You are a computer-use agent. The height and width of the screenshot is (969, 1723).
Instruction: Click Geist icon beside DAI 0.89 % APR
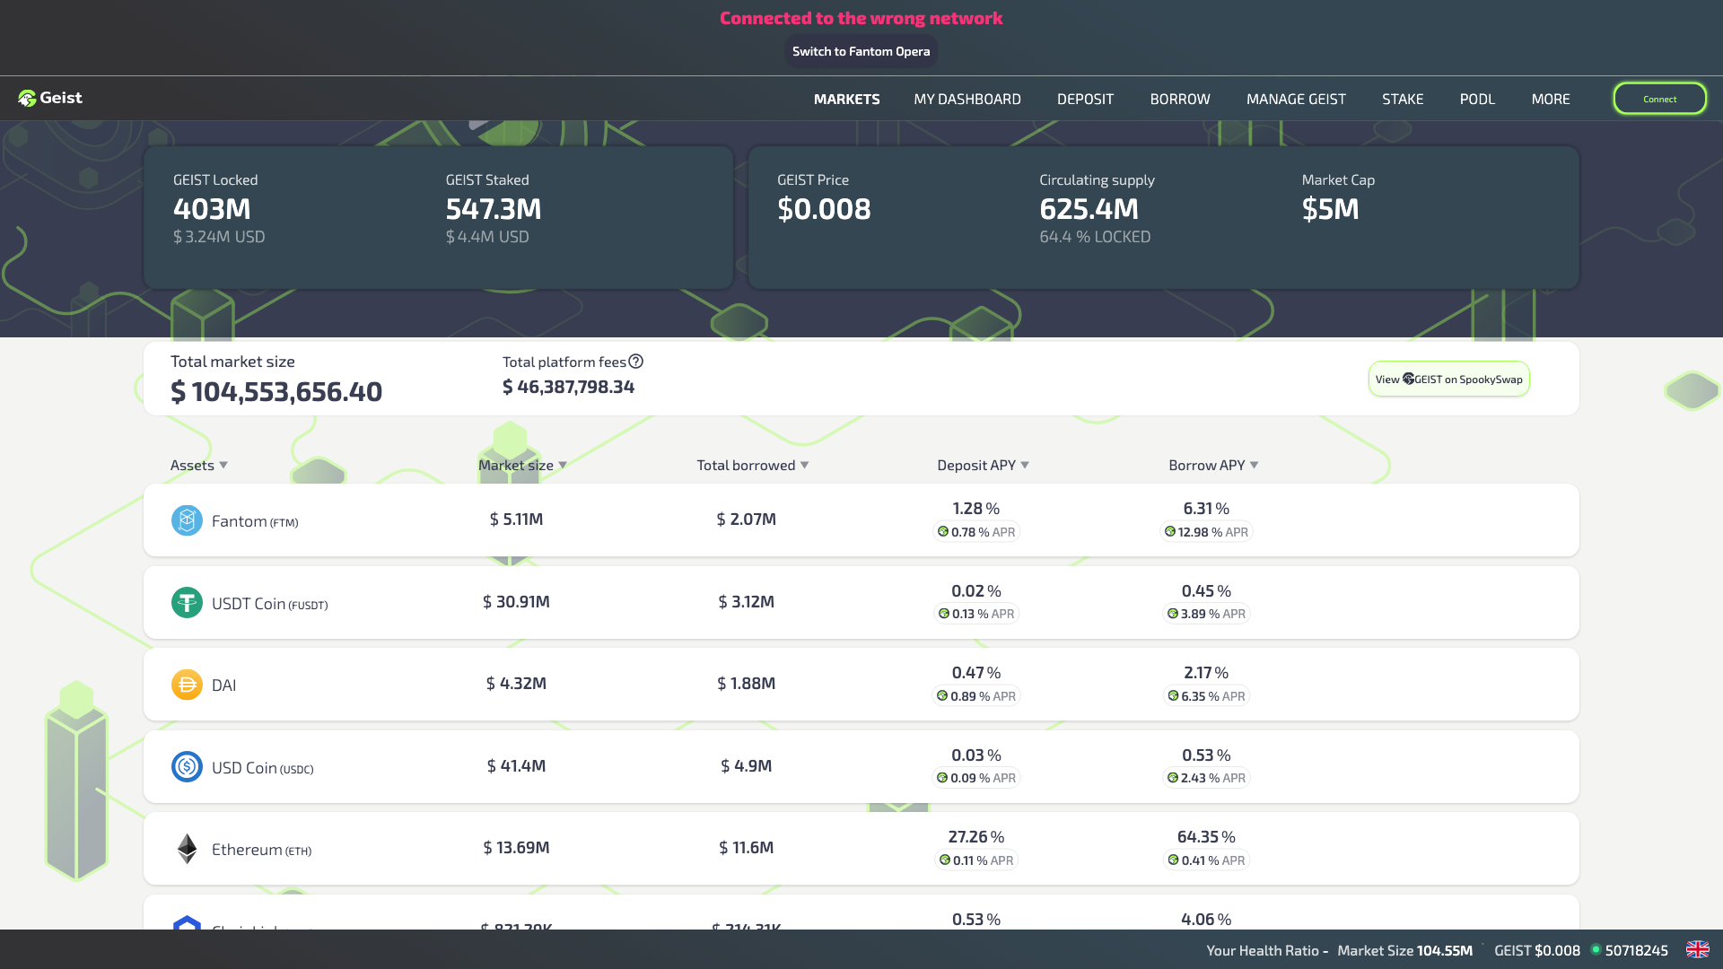point(942,695)
